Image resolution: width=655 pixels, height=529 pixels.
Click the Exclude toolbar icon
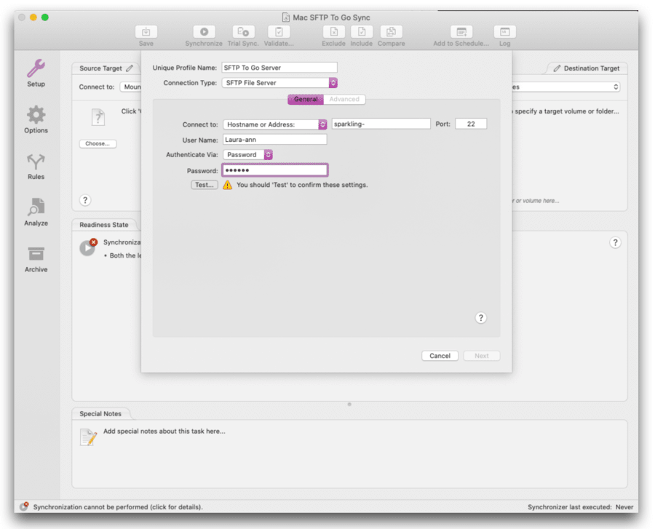(x=333, y=33)
